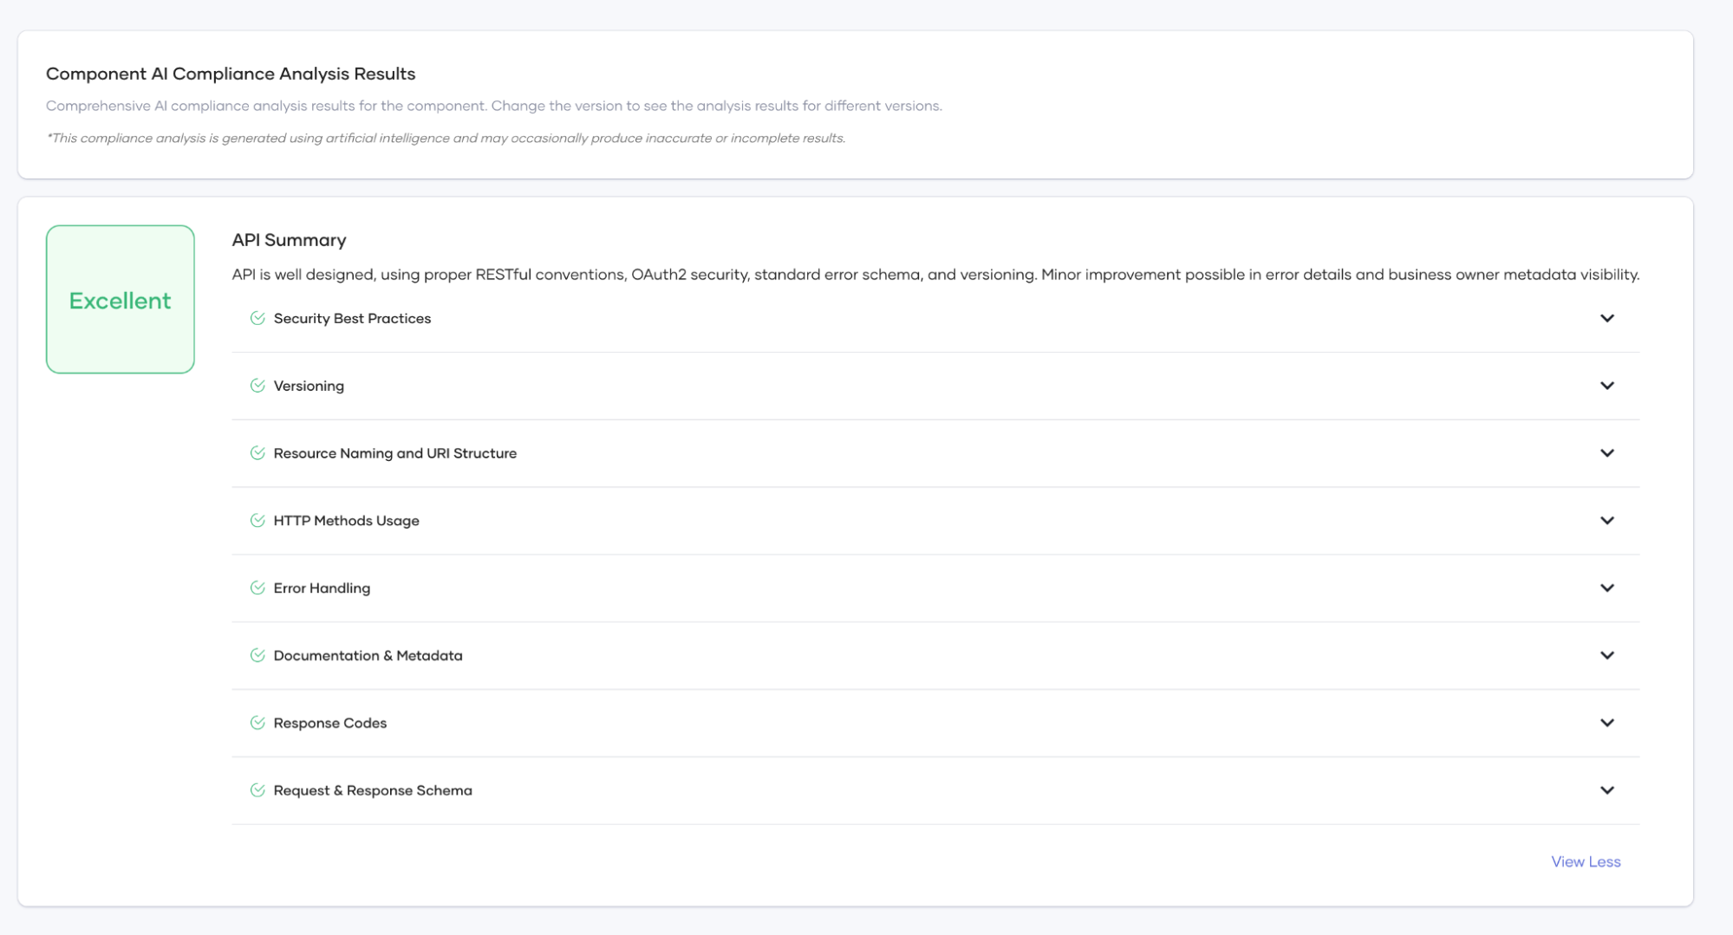The image size is (1733, 935).
Task: Select the Response Codes row label
Action: [329, 724]
